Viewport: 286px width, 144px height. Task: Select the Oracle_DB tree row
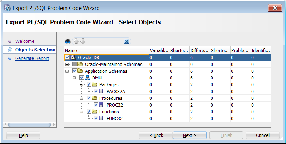pyautogui.click(x=168, y=58)
